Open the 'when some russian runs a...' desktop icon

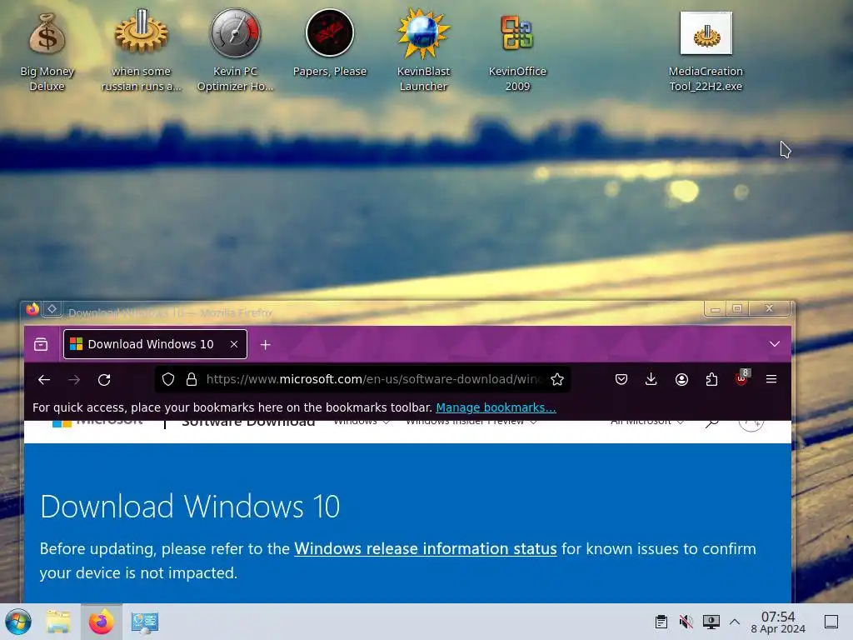141,52
